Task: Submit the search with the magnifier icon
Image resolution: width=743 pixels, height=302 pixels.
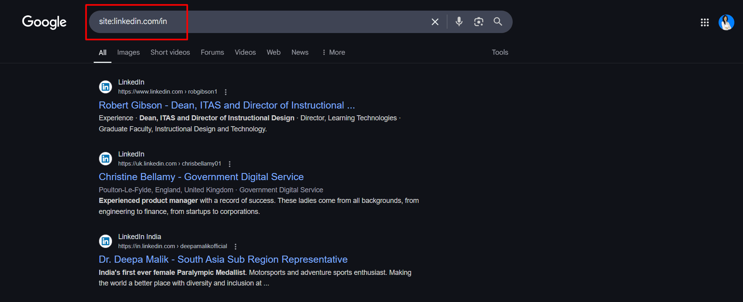Action: pos(498,22)
